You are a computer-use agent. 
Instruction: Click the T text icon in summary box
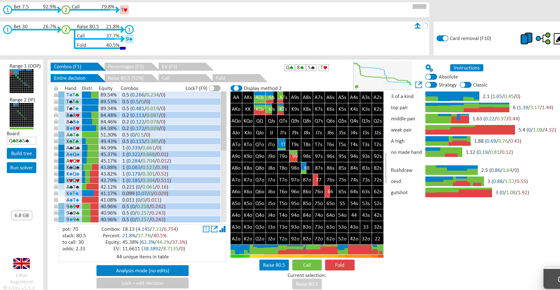click(x=206, y=229)
